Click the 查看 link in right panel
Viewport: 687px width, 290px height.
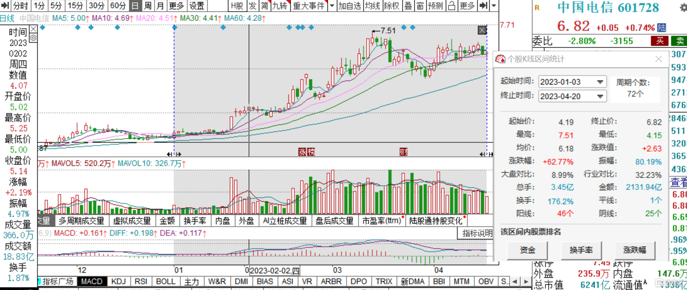[679, 182]
